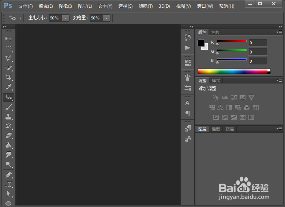The width and height of the screenshot is (285, 207).
Task: Select the Red Eye tool in toolbox
Action: point(8,97)
